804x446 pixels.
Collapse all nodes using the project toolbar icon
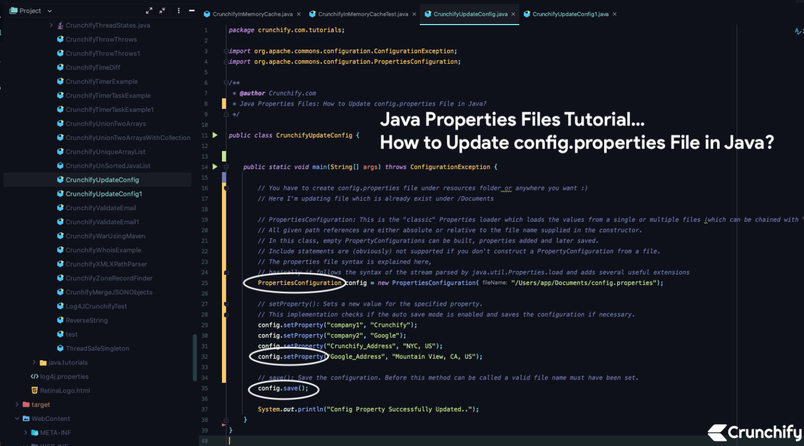coord(162,10)
